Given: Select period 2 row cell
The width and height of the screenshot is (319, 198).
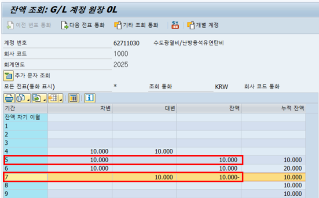Looking at the screenshot, I should coord(26,135).
